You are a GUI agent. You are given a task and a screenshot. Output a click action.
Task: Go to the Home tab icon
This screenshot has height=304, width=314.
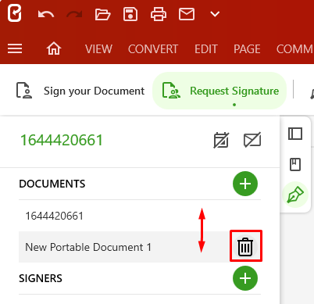[x=54, y=48]
